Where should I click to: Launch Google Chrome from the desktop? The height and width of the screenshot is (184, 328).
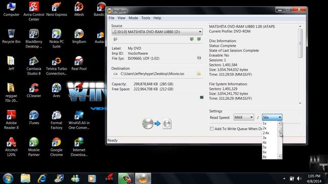pyautogui.click(x=56, y=147)
